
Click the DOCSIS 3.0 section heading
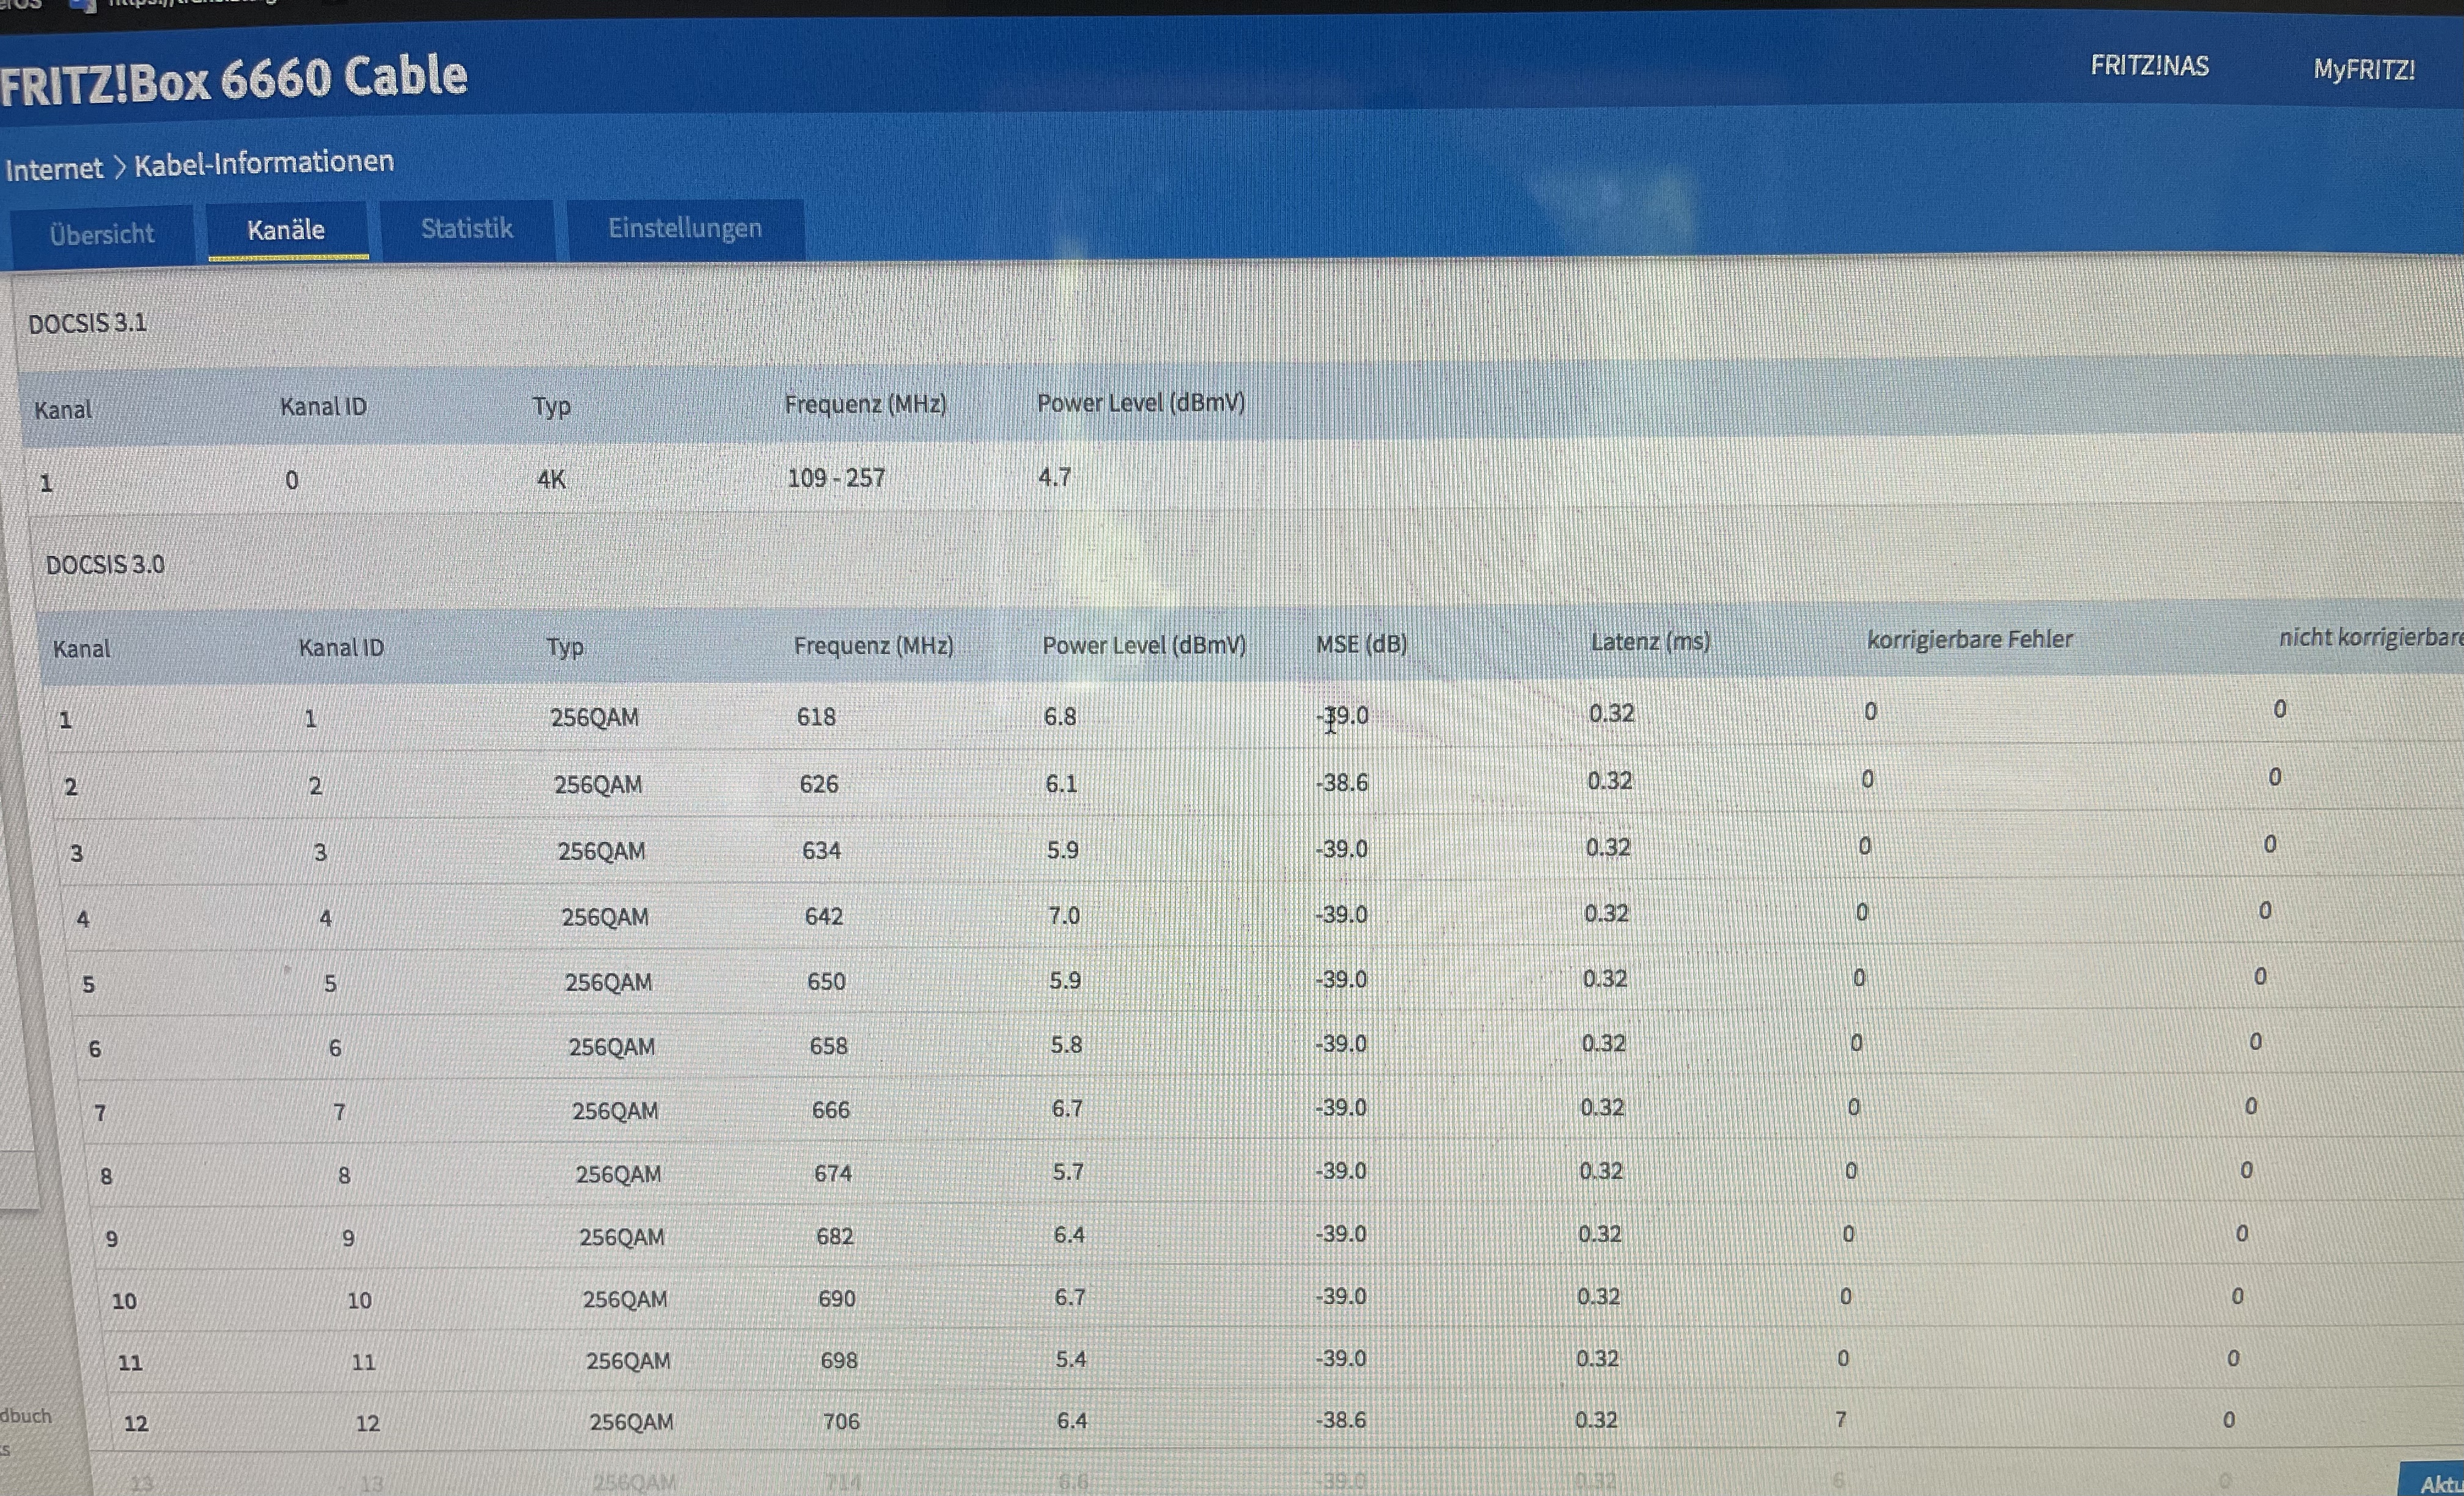105,565
